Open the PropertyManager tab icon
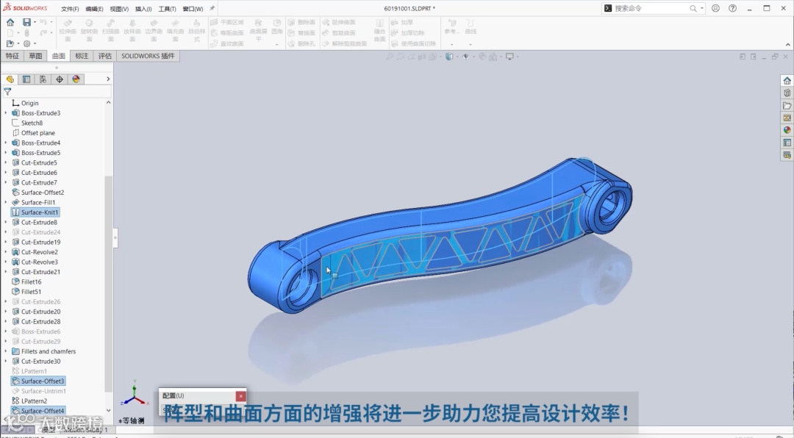This screenshot has width=794, height=438. [x=26, y=79]
